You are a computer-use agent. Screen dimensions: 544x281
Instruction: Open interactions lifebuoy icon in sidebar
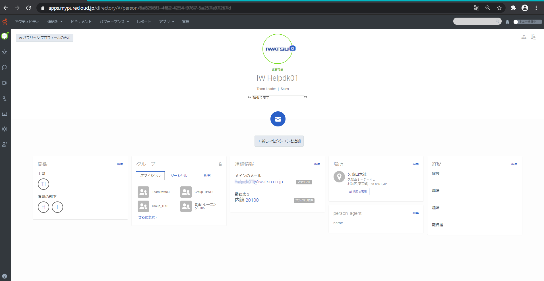[x=5, y=129]
